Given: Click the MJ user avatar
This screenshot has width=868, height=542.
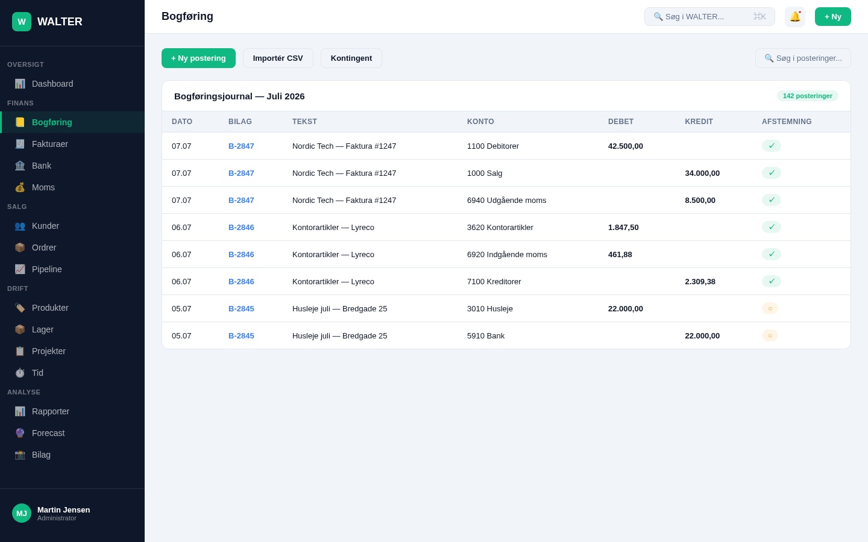Looking at the screenshot, I should [x=22, y=513].
